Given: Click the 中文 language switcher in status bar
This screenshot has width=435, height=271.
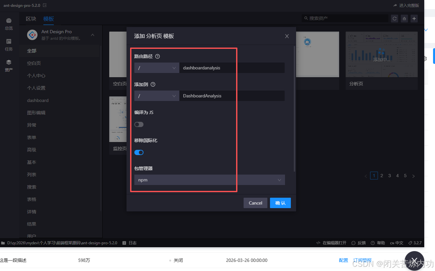Looking at the screenshot, I should click(397, 243).
